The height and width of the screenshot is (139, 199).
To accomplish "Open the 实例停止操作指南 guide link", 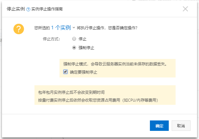I will [x=47, y=9].
